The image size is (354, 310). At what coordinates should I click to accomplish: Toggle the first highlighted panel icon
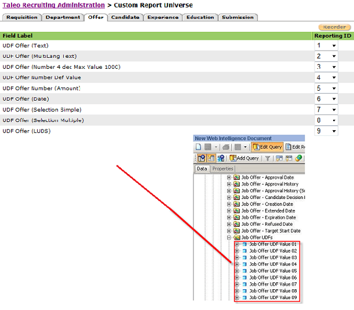[x=201, y=158]
